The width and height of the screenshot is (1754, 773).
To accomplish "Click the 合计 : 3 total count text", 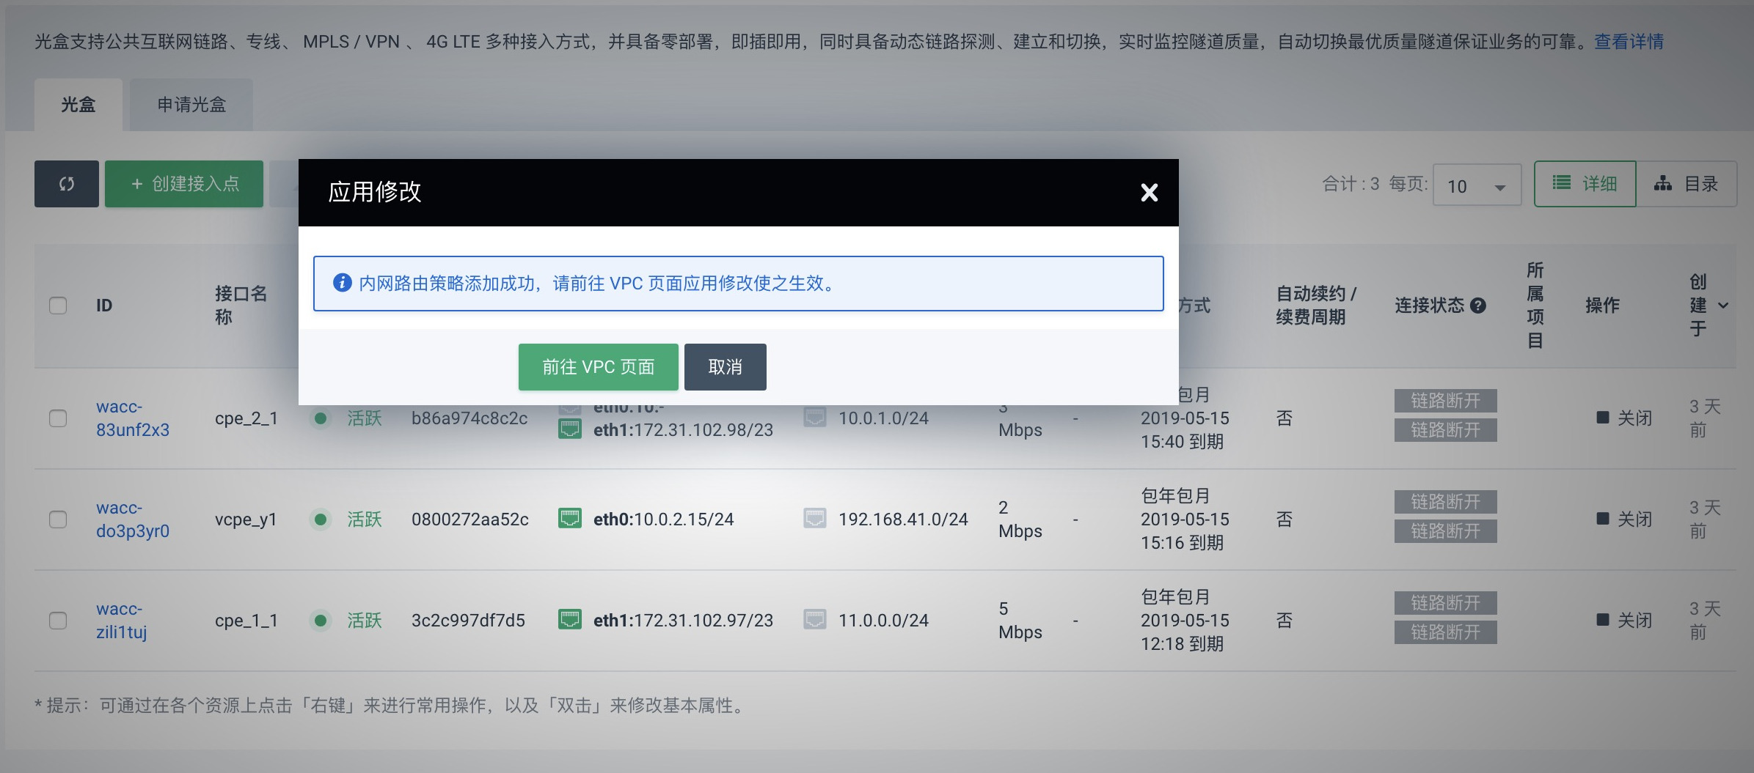I will pos(1351,184).
